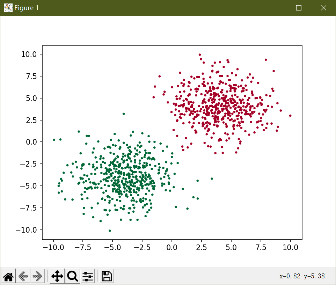
Task: Enable the zoom rectangle selection tool
Action: coord(72,276)
